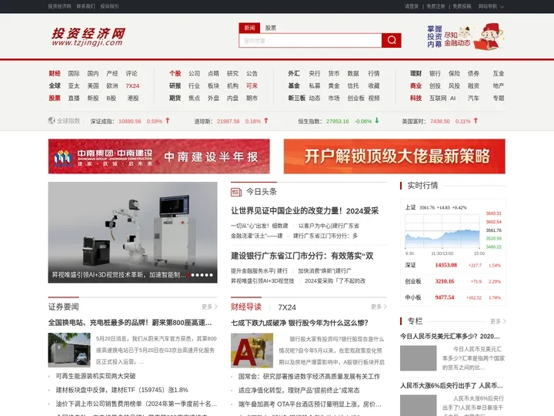
Task: Click the 可来 link under 研报
Action: 252,86
